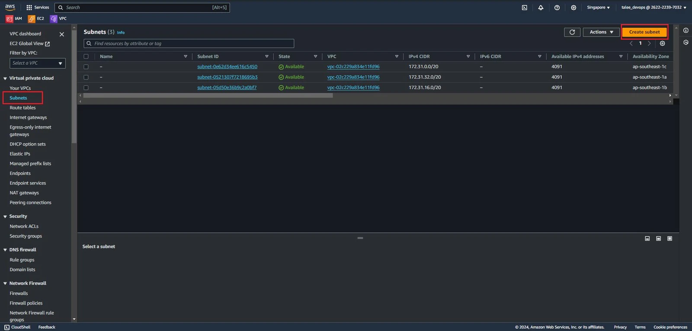The width and height of the screenshot is (692, 331).
Task: Refresh the subnets list
Action: click(x=572, y=32)
